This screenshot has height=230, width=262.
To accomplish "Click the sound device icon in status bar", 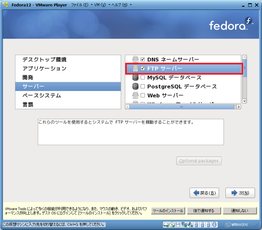I will [x=189, y=225].
